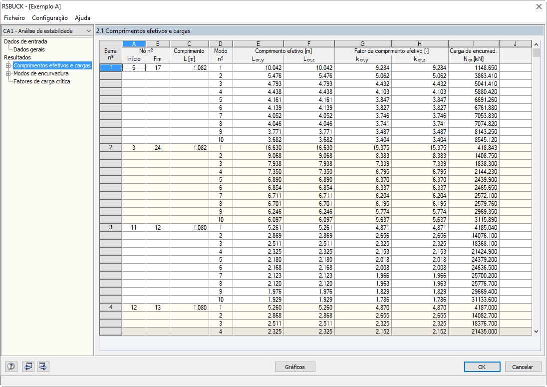Open the CA1 - Análise de estabilidade dropdown
The image size is (547, 387).
(x=47, y=31)
